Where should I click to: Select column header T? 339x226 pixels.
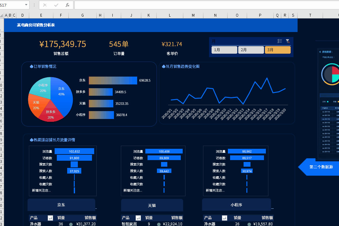310,15
